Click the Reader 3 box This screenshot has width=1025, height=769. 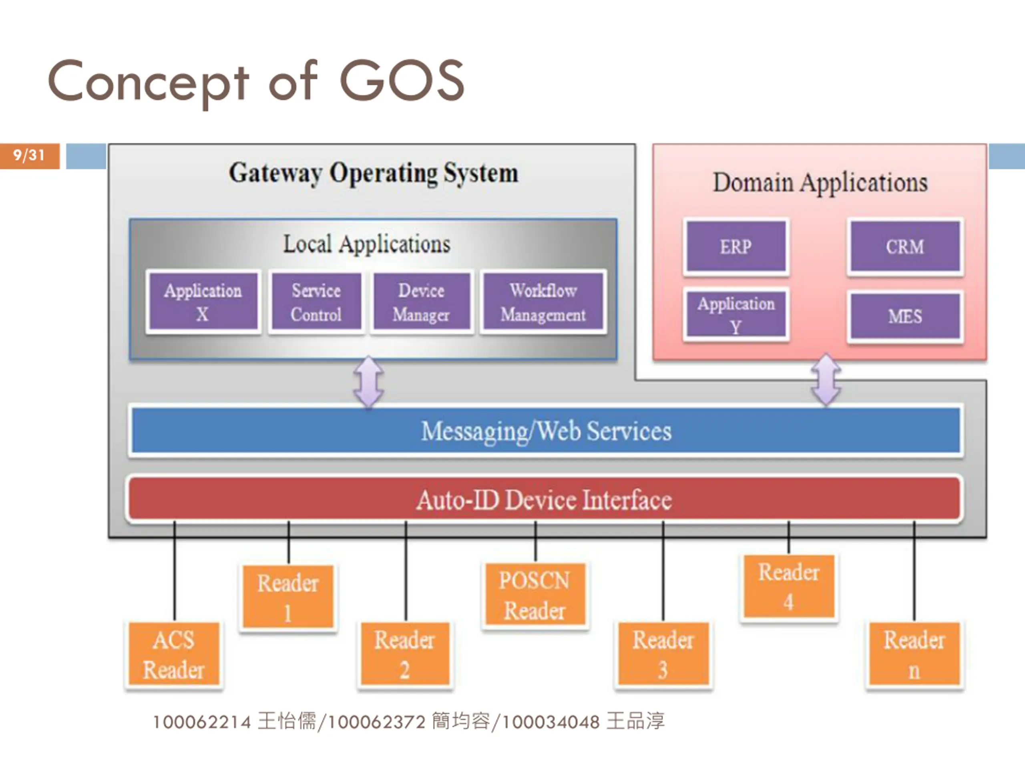pos(663,654)
